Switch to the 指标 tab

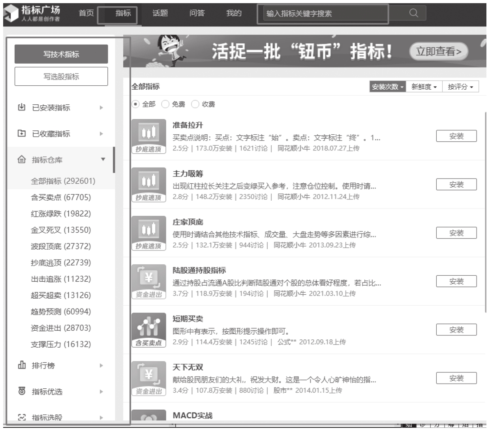point(123,13)
